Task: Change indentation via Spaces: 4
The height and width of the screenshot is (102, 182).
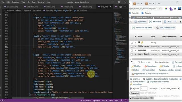Action: pos(97,101)
